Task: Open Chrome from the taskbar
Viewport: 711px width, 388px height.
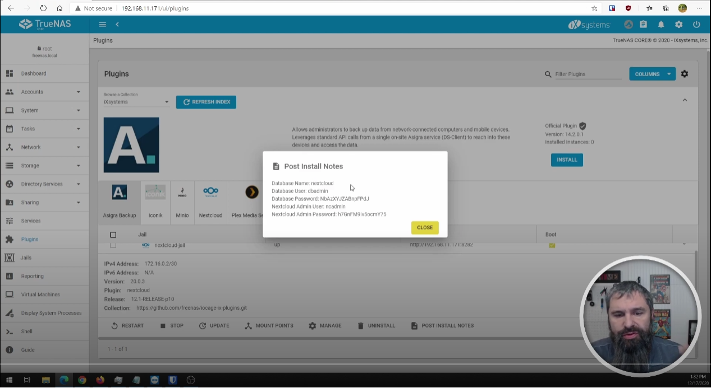Action: coord(82,380)
